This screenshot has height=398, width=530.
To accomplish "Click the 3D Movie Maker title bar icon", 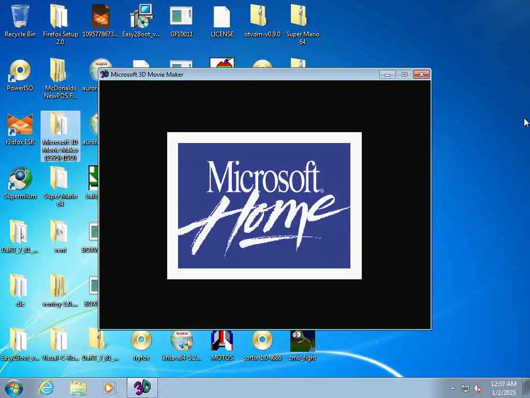I will coord(105,74).
